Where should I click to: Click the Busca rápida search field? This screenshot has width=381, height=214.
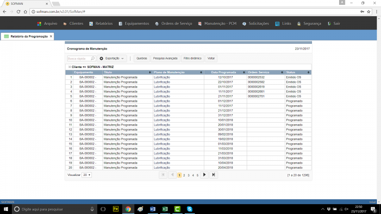78,58
